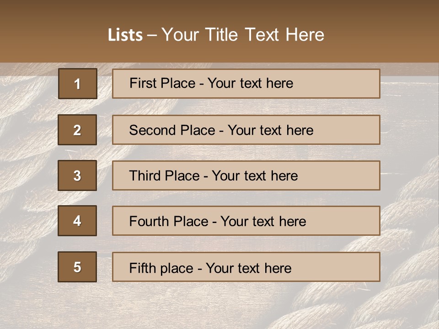Click the number 1 box
Screen dimensions: 439x329
[x=78, y=84]
